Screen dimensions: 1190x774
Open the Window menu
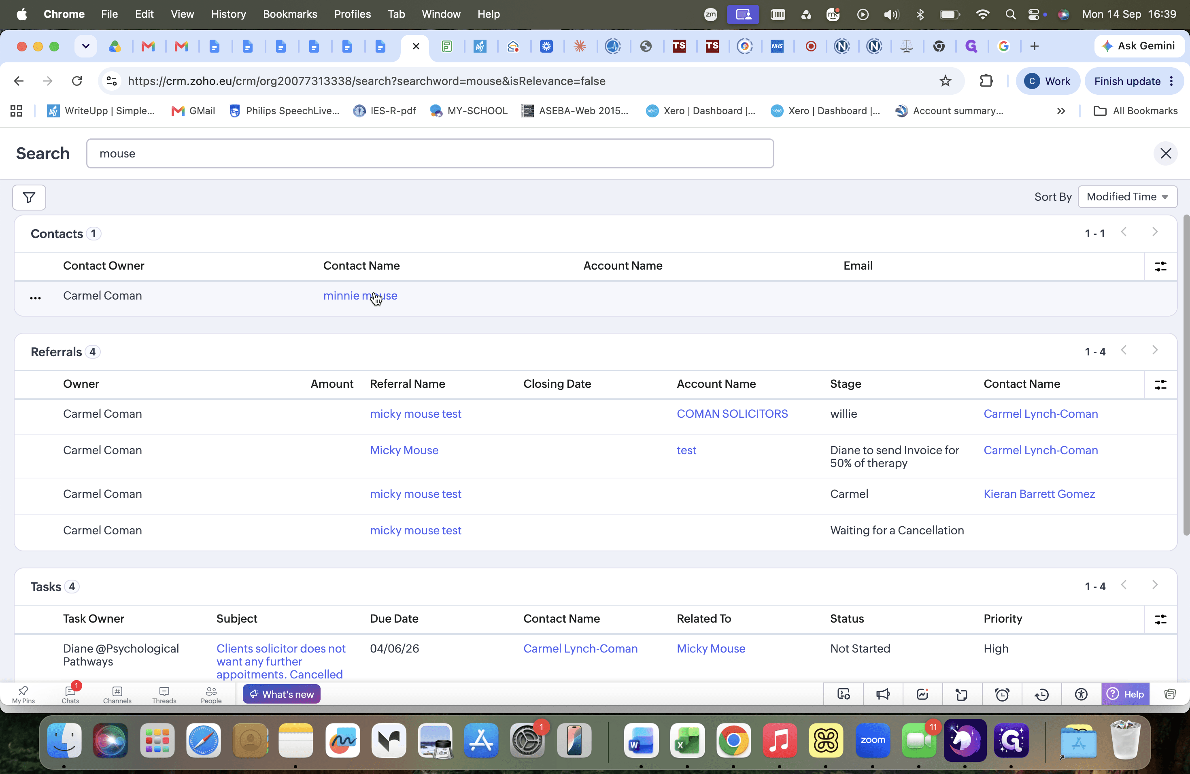click(441, 14)
